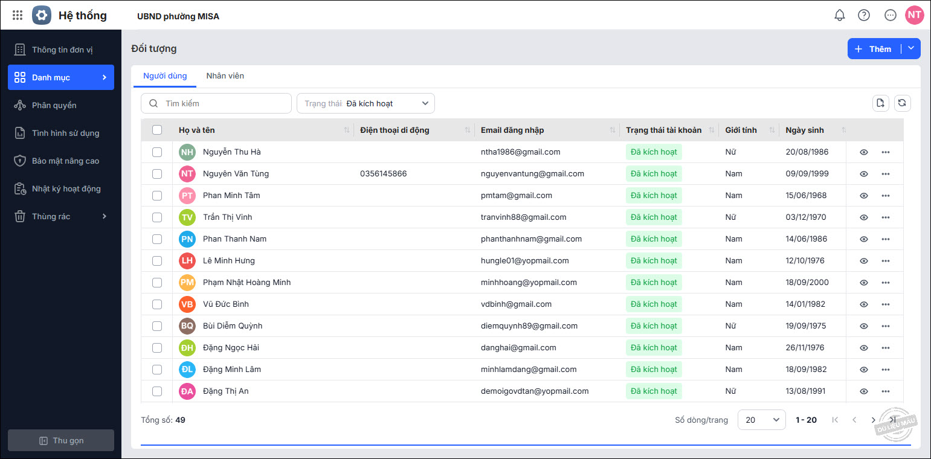Open Phân quyền in the sidebar
931x459 pixels.
coord(54,105)
